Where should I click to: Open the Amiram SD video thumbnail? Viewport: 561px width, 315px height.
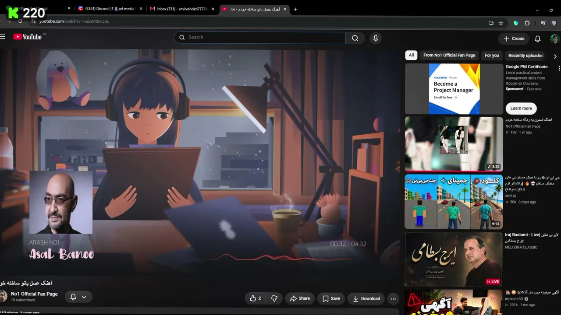coord(454,302)
